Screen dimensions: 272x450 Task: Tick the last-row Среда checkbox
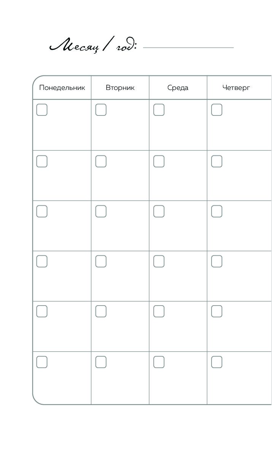pos(159,362)
